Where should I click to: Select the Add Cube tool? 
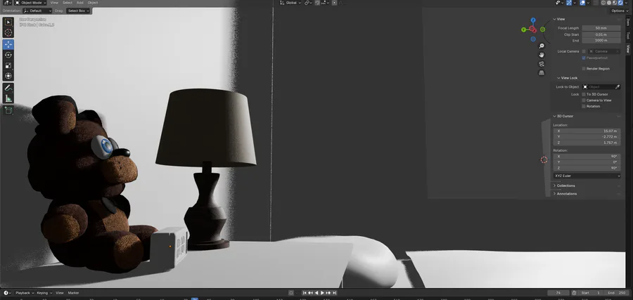pyautogui.click(x=8, y=110)
